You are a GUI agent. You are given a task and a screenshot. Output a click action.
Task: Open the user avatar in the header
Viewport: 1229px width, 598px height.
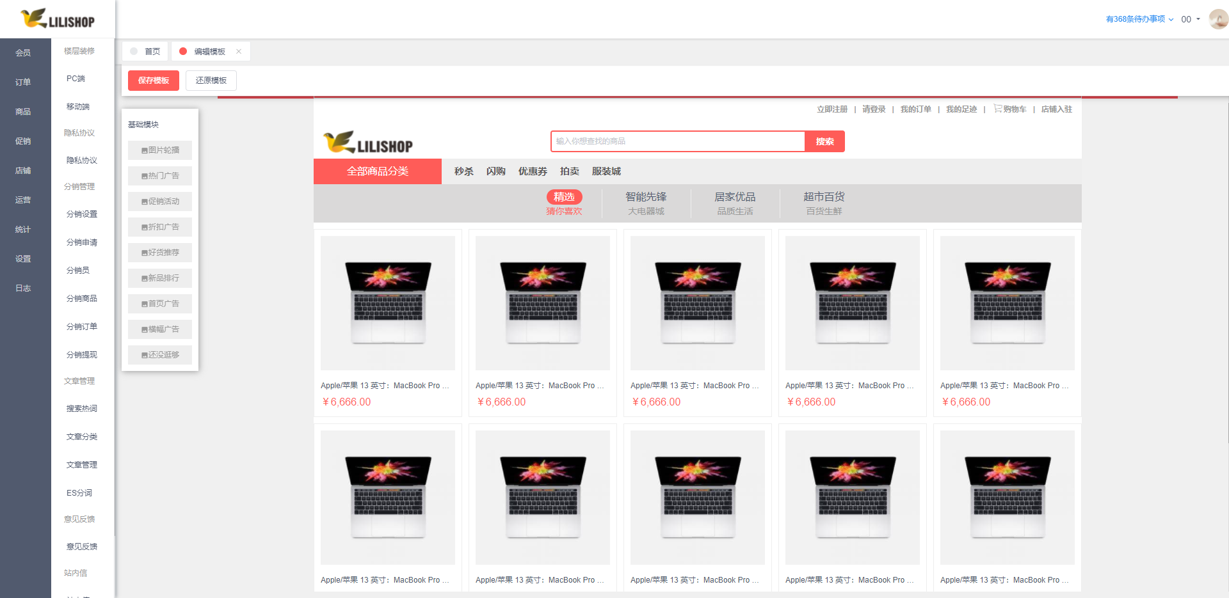click(x=1218, y=19)
